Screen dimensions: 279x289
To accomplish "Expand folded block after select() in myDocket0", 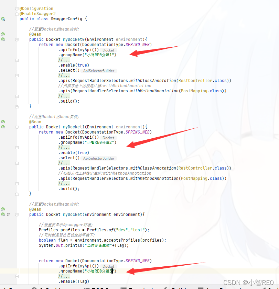I will pyautogui.click(x=17, y=76).
